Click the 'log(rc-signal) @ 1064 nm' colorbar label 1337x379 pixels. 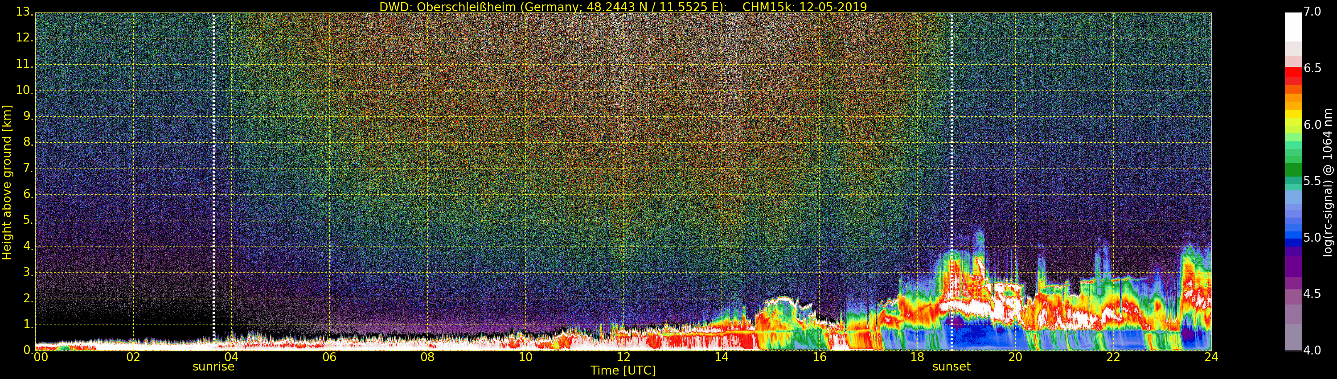tap(1328, 182)
